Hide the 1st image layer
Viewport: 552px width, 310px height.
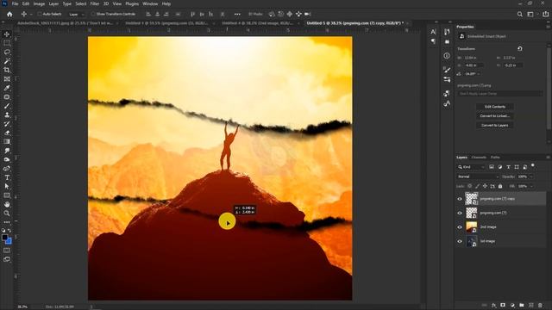(460, 241)
